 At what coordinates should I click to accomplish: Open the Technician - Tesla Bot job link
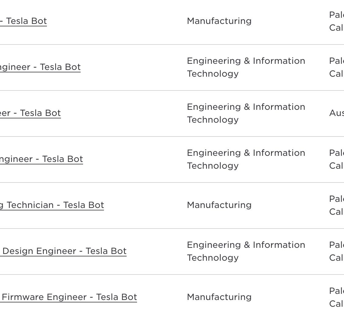click(x=52, y=205)
